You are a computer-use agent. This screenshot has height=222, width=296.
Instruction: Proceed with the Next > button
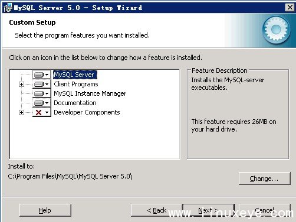pyautogui.click(x=208, y=210)
